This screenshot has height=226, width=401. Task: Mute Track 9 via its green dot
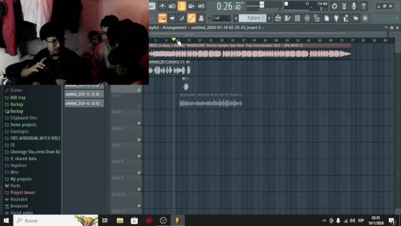click(139, 189)
